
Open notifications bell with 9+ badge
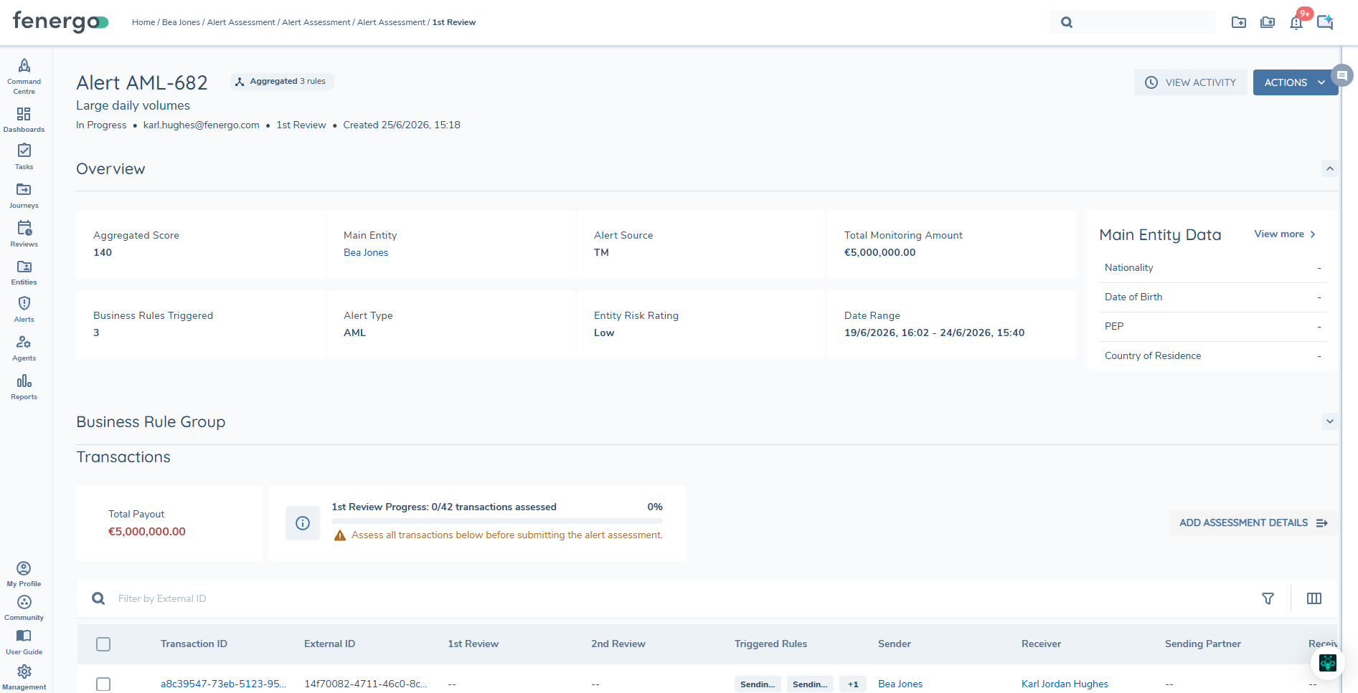[1297, 21]
